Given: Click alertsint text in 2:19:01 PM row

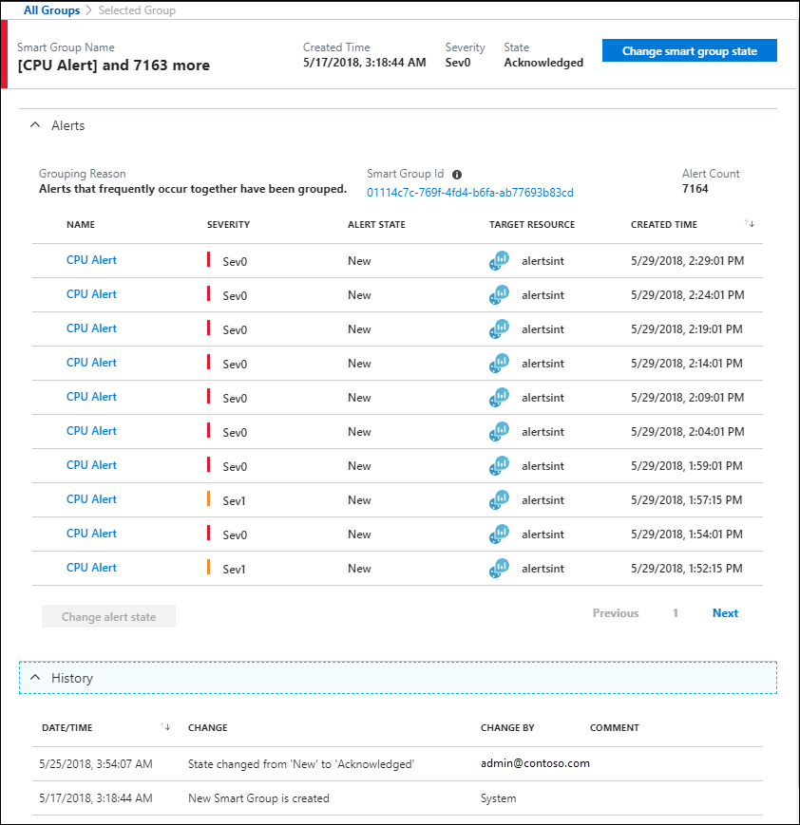Looking at the screenshot, I should (543, 329).
